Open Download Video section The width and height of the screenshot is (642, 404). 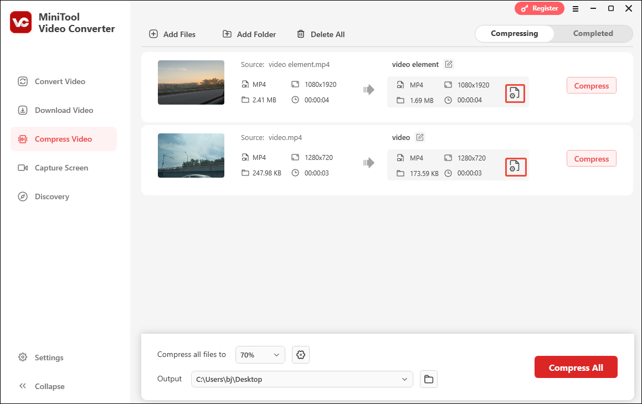tap(64, 110)
